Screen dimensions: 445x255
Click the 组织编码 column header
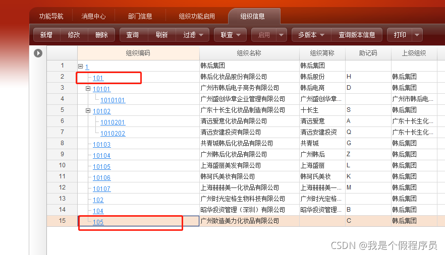(138, 53)
